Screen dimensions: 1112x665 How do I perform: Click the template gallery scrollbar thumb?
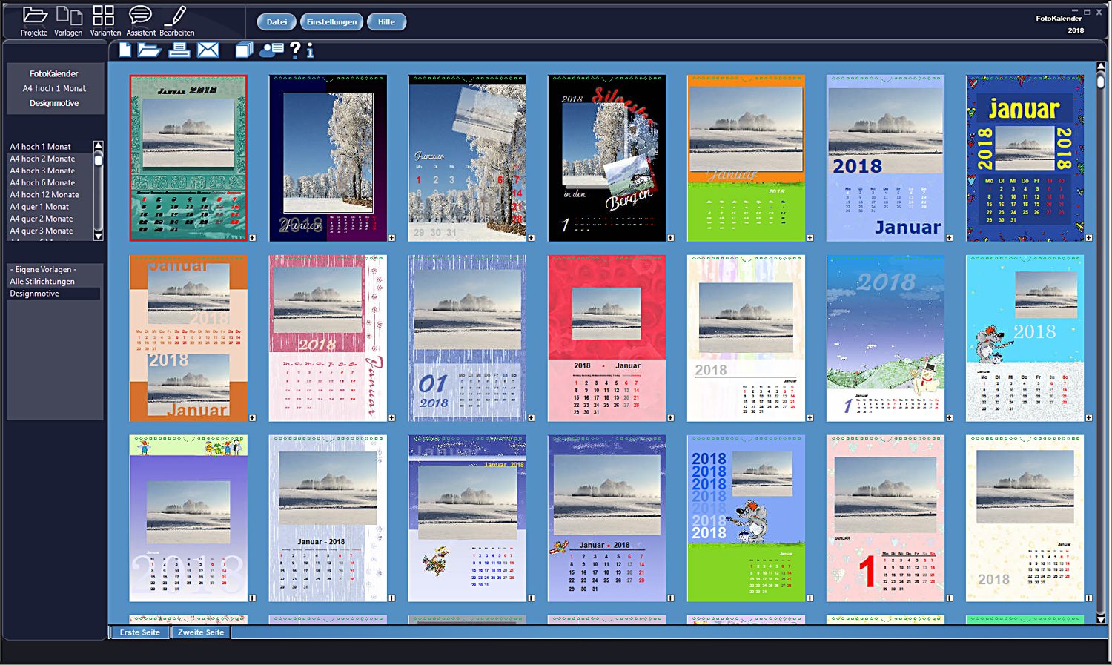coord(1101,81)
